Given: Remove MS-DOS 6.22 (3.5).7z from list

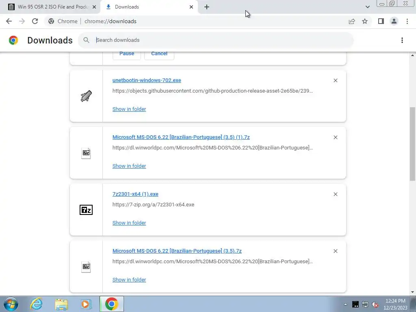Looking at the screenshot, I should click(335, 251).
